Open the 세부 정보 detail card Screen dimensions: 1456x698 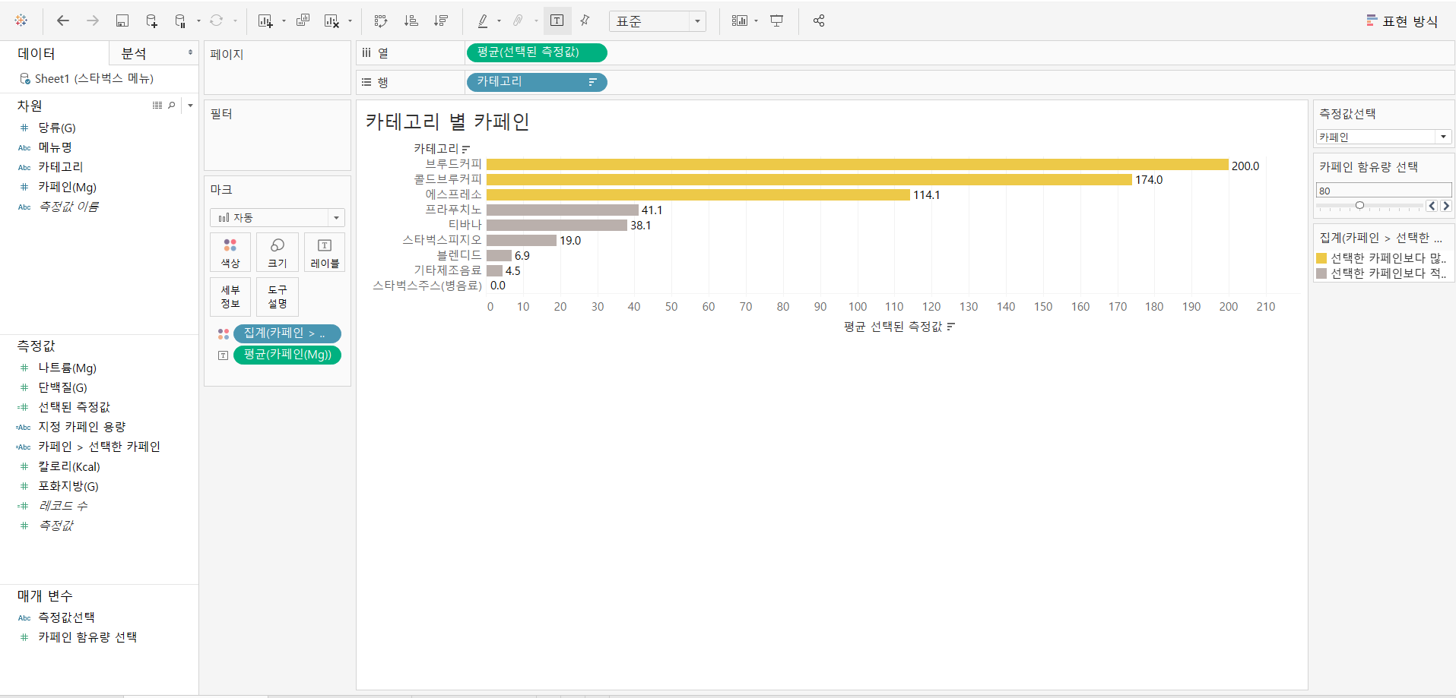230,296
